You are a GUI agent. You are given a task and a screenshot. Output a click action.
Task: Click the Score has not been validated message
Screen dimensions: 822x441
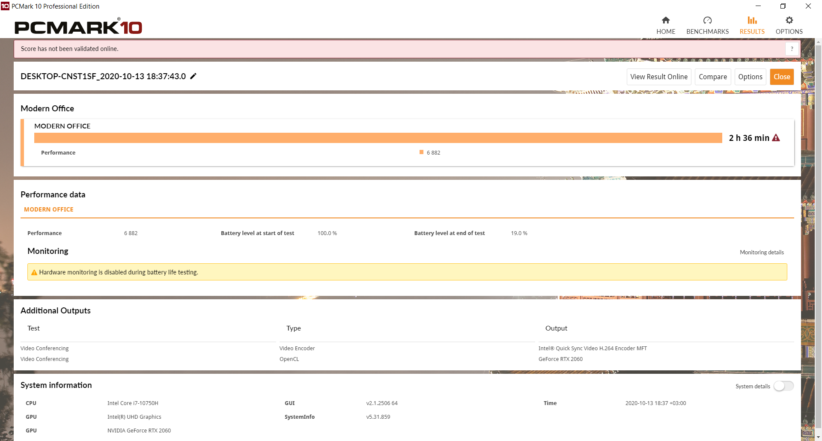70,49
